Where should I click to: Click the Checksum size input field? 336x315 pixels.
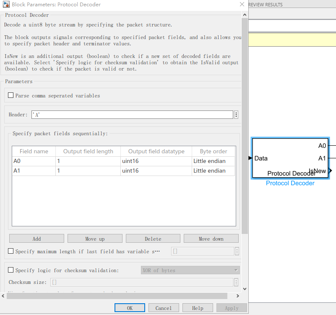(142, 282)
